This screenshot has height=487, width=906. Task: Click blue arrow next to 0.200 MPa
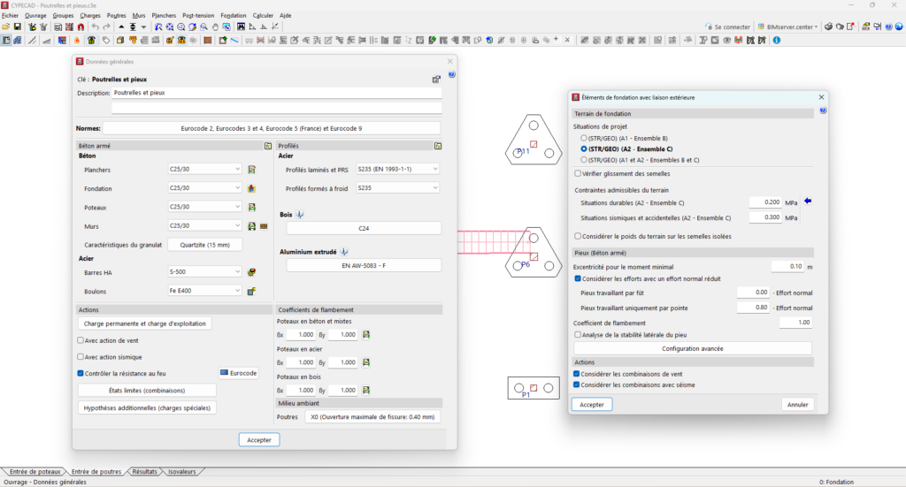point(808,202)
